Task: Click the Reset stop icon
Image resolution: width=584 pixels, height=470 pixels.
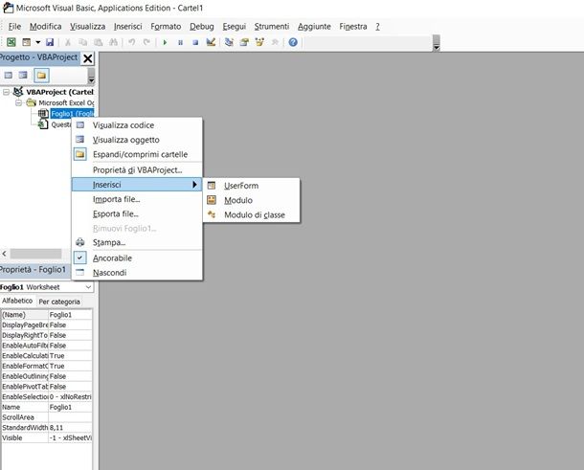Action: pyautogui.click(x=195, y=42)
